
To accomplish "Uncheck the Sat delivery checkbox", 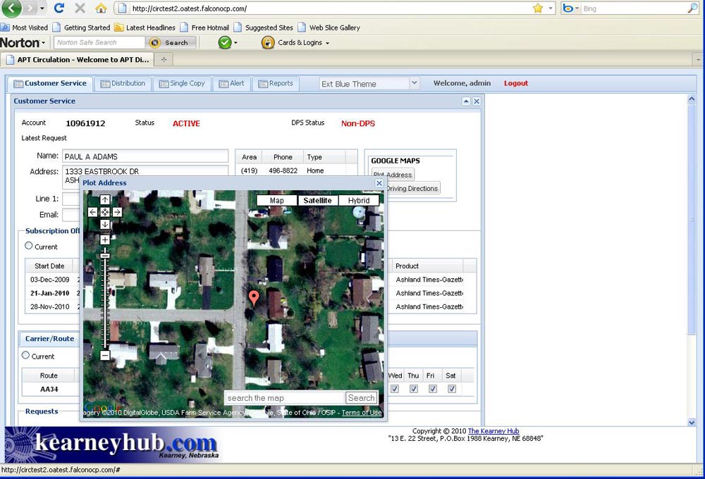I will (452, 389).
